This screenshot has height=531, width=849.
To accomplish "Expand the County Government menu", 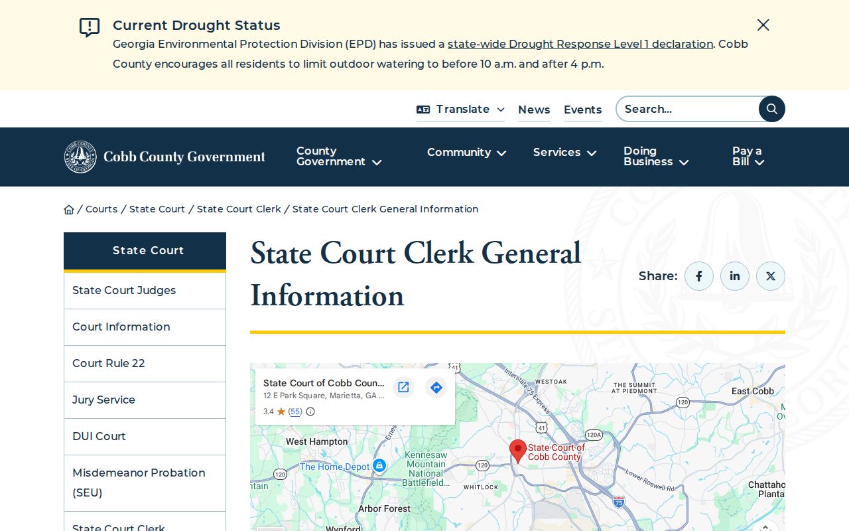I will point(339,157).
